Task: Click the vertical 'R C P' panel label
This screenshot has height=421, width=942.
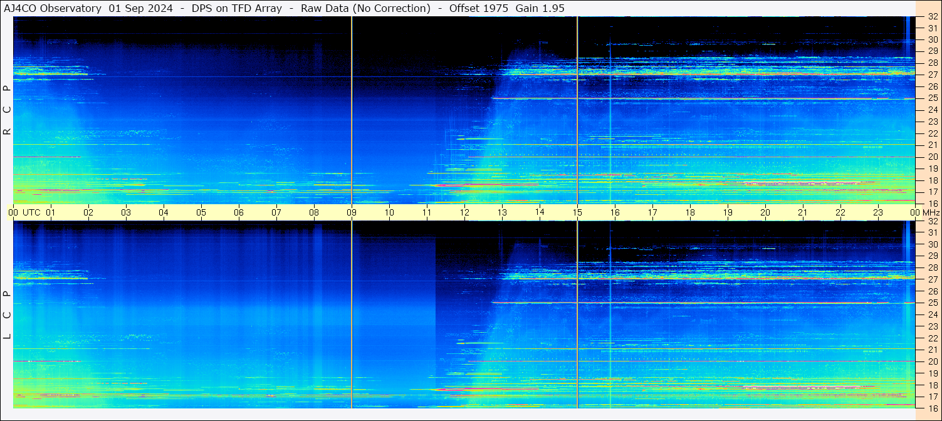Action: (7, 110)
